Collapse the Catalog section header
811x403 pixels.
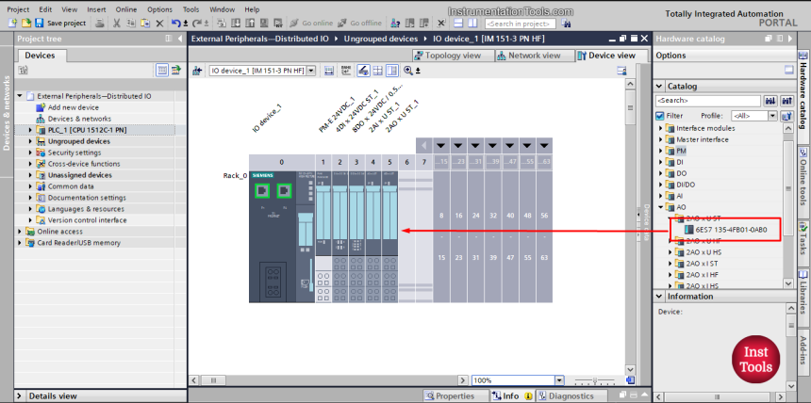point(659,87)
